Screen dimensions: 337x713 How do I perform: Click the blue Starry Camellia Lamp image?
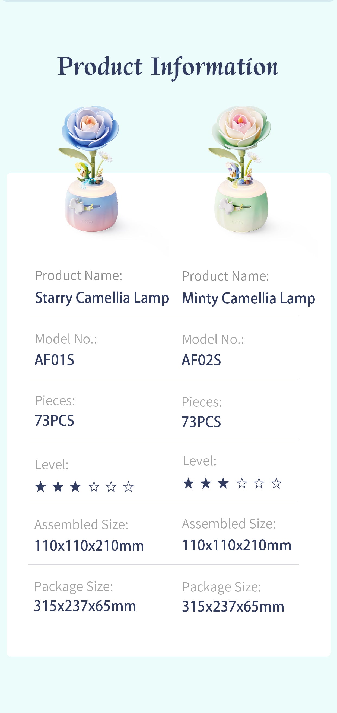click(91, 169)
